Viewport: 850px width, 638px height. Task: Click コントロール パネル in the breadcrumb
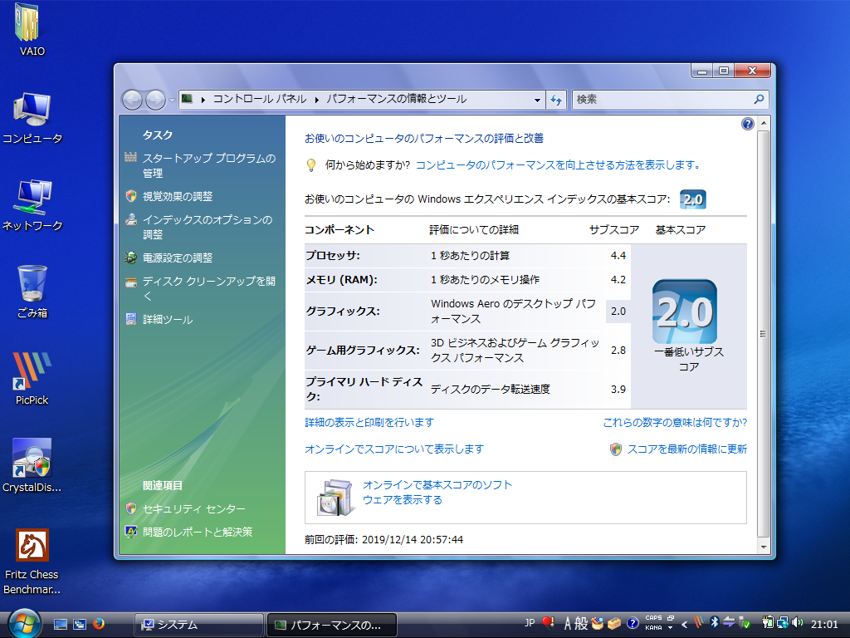tap(259, 100)
